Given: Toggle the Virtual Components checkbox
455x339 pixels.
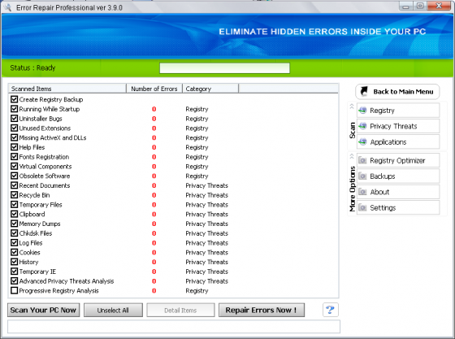Looking at the screenshot, I should click(14, 167).
